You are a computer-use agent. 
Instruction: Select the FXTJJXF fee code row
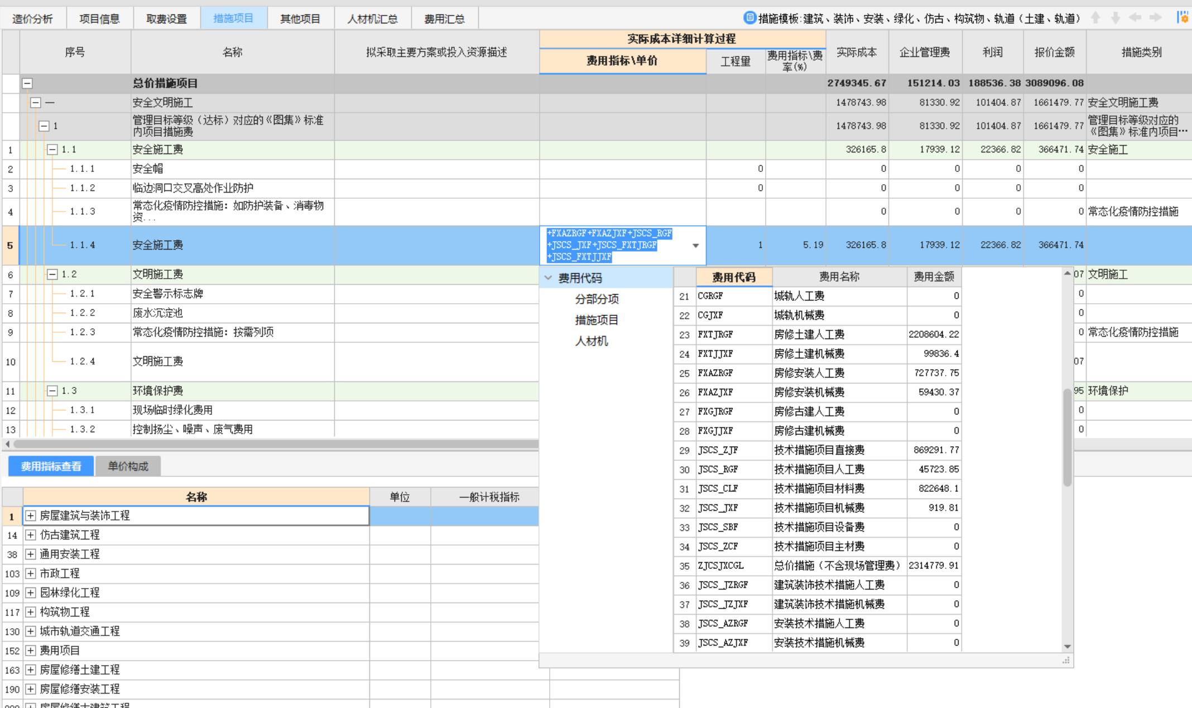coord(818,354)
